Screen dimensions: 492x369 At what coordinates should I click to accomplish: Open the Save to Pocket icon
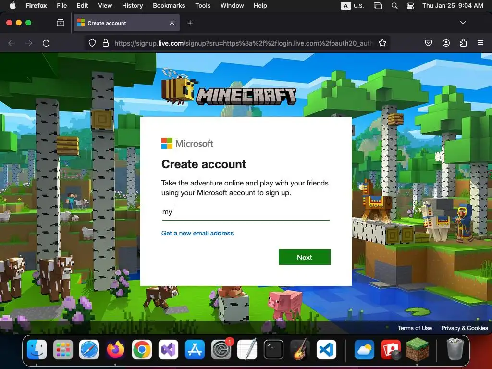pyautogui.click(x=428, y=43)
